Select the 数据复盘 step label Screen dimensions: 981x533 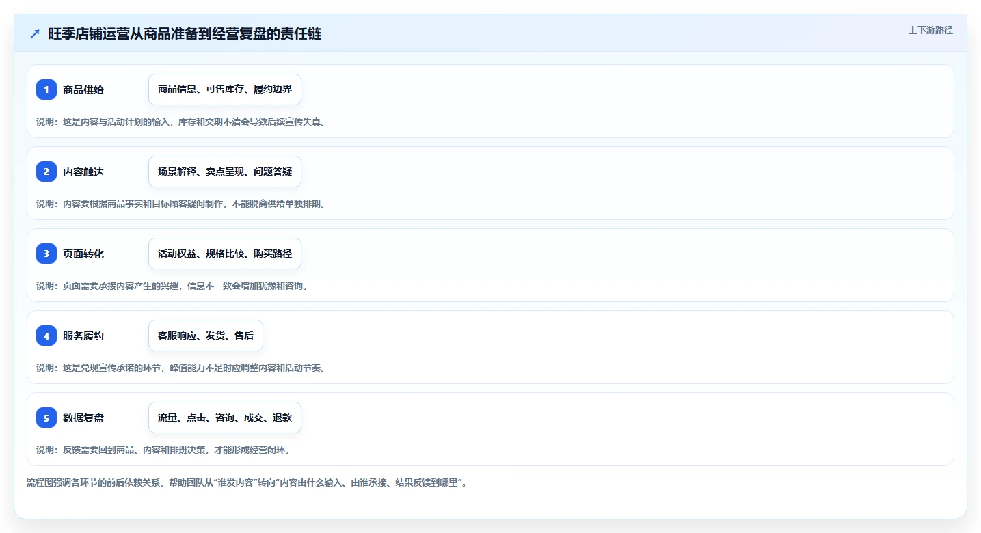point(83,418)
